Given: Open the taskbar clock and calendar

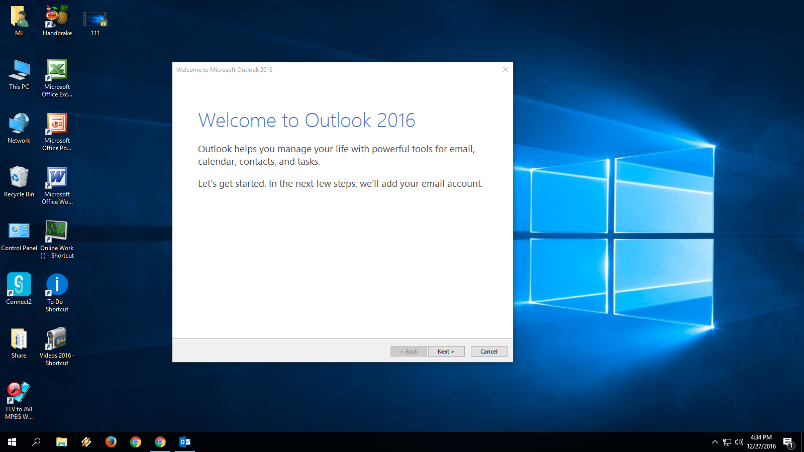Looking at the screenshot, I should coord(761,442).
